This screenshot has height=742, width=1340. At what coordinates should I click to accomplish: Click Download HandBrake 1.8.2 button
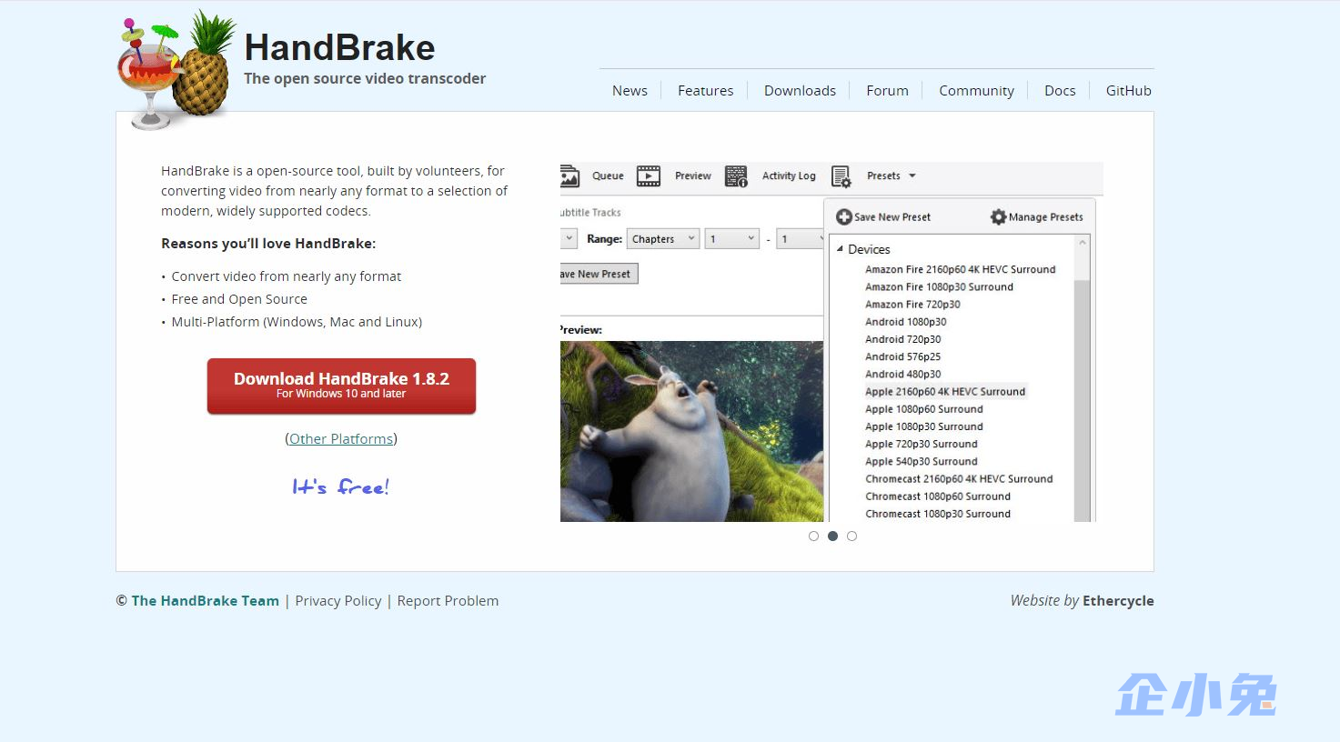click(341, 386)
